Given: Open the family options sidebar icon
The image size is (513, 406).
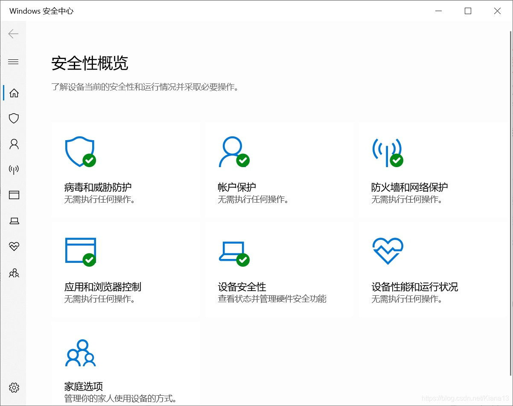Looking at the screenshot, I should 14,273.
